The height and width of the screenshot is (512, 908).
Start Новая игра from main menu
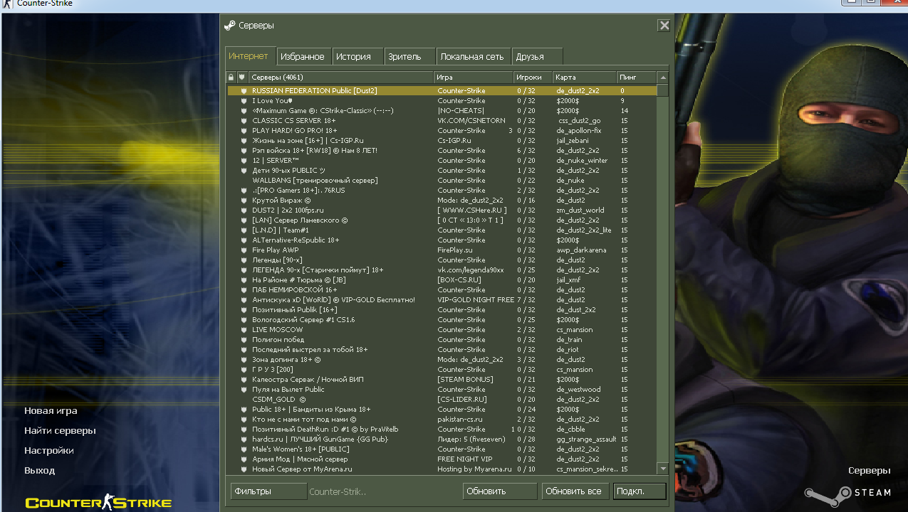point(51,411)
